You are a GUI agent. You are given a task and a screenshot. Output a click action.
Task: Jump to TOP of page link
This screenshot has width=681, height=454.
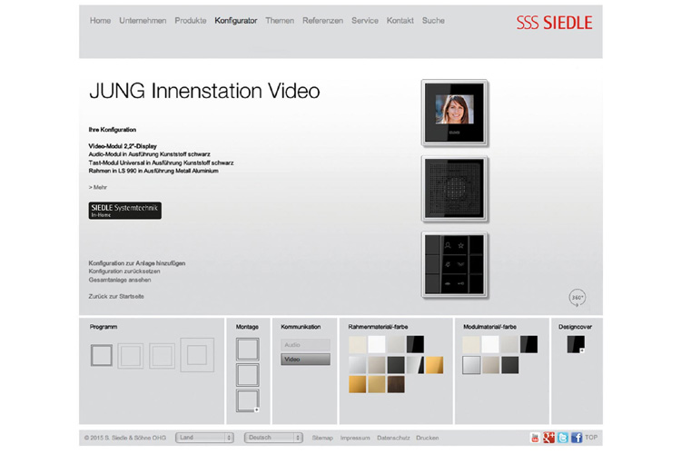(591, 438)
